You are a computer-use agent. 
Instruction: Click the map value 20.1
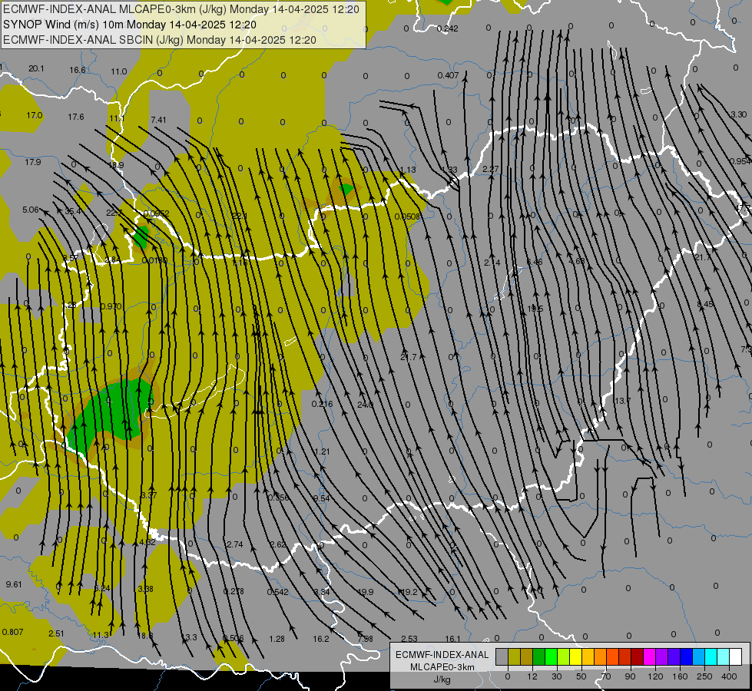36,68
